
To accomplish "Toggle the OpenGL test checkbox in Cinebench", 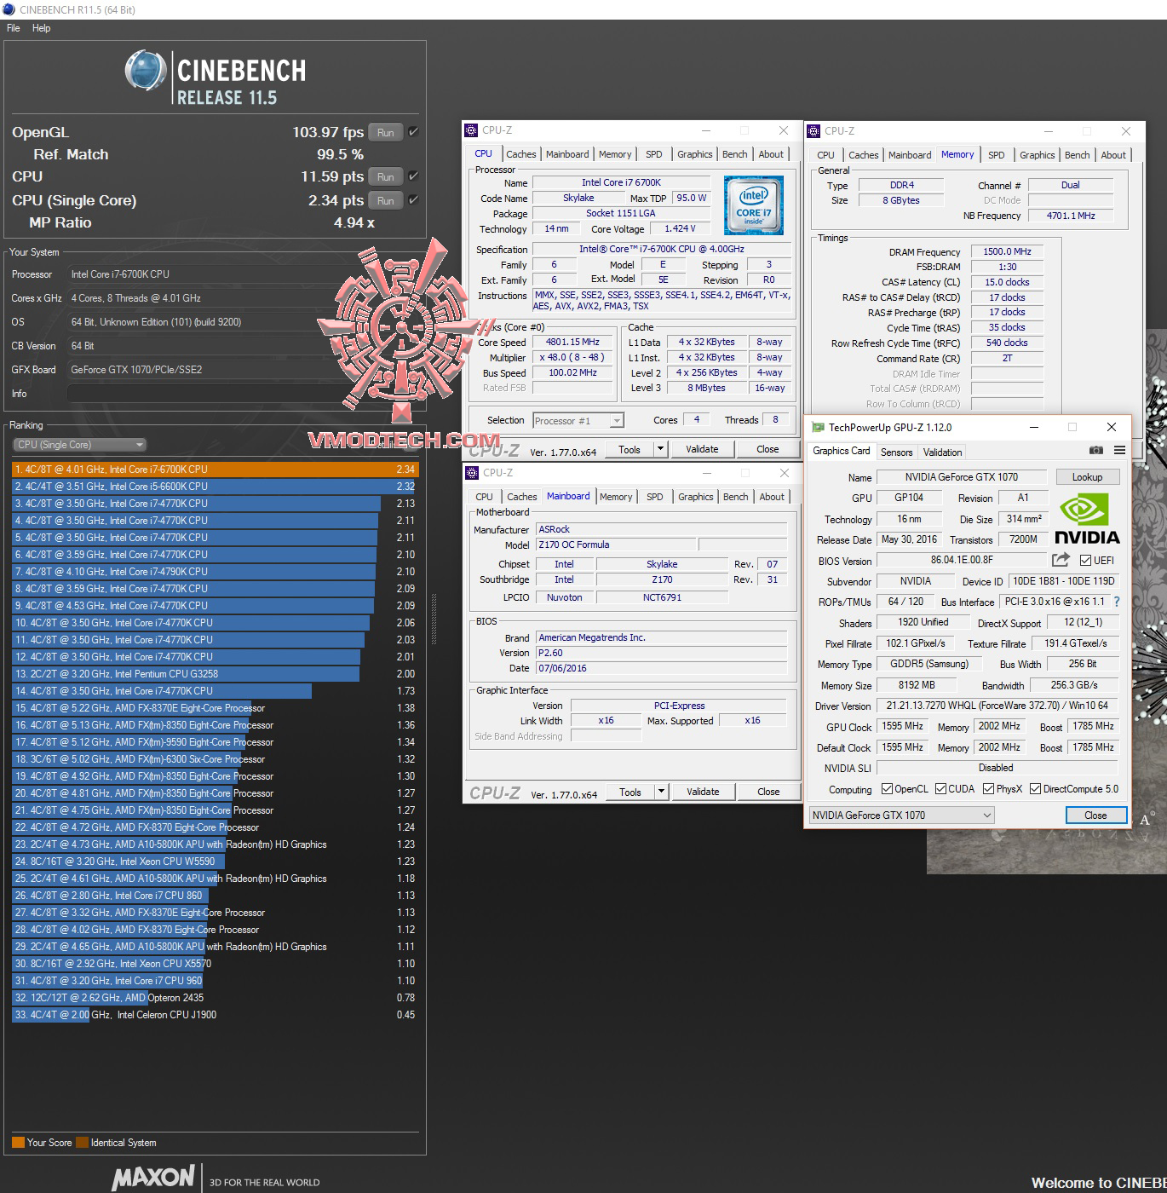I will click(413, 132).
